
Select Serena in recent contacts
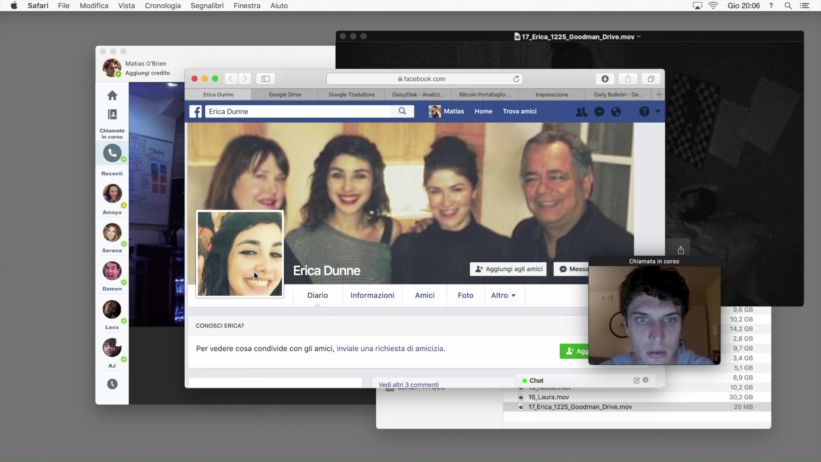pos(112,232)
